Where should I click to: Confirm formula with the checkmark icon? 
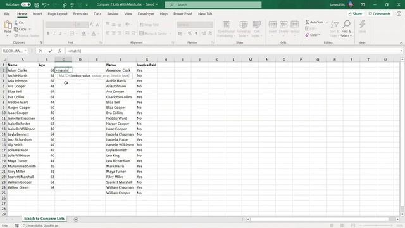tap(50, 51)
